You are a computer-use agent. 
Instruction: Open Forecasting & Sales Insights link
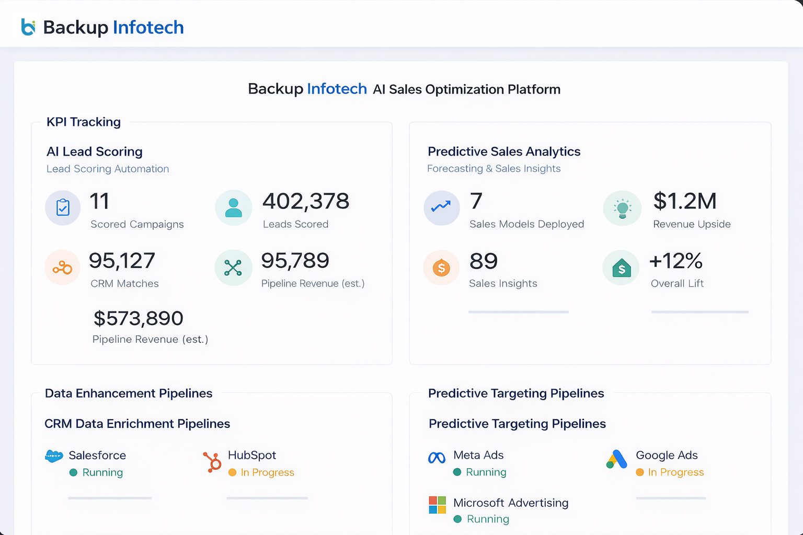click(x=494, y=169)
